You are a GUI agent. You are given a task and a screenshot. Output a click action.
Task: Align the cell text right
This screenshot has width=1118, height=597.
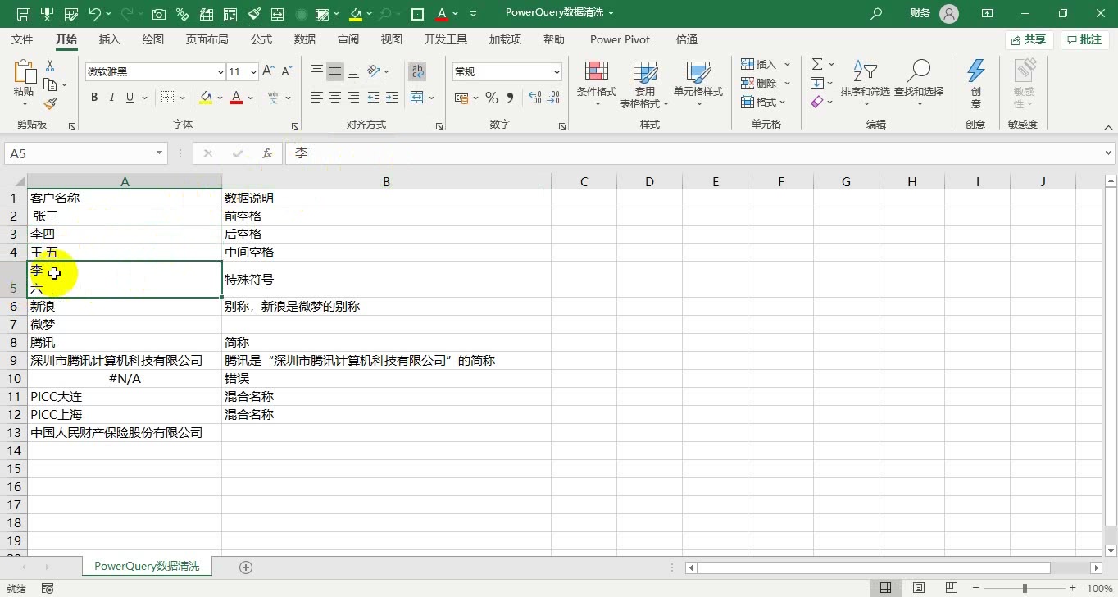(x=353, y=98)
